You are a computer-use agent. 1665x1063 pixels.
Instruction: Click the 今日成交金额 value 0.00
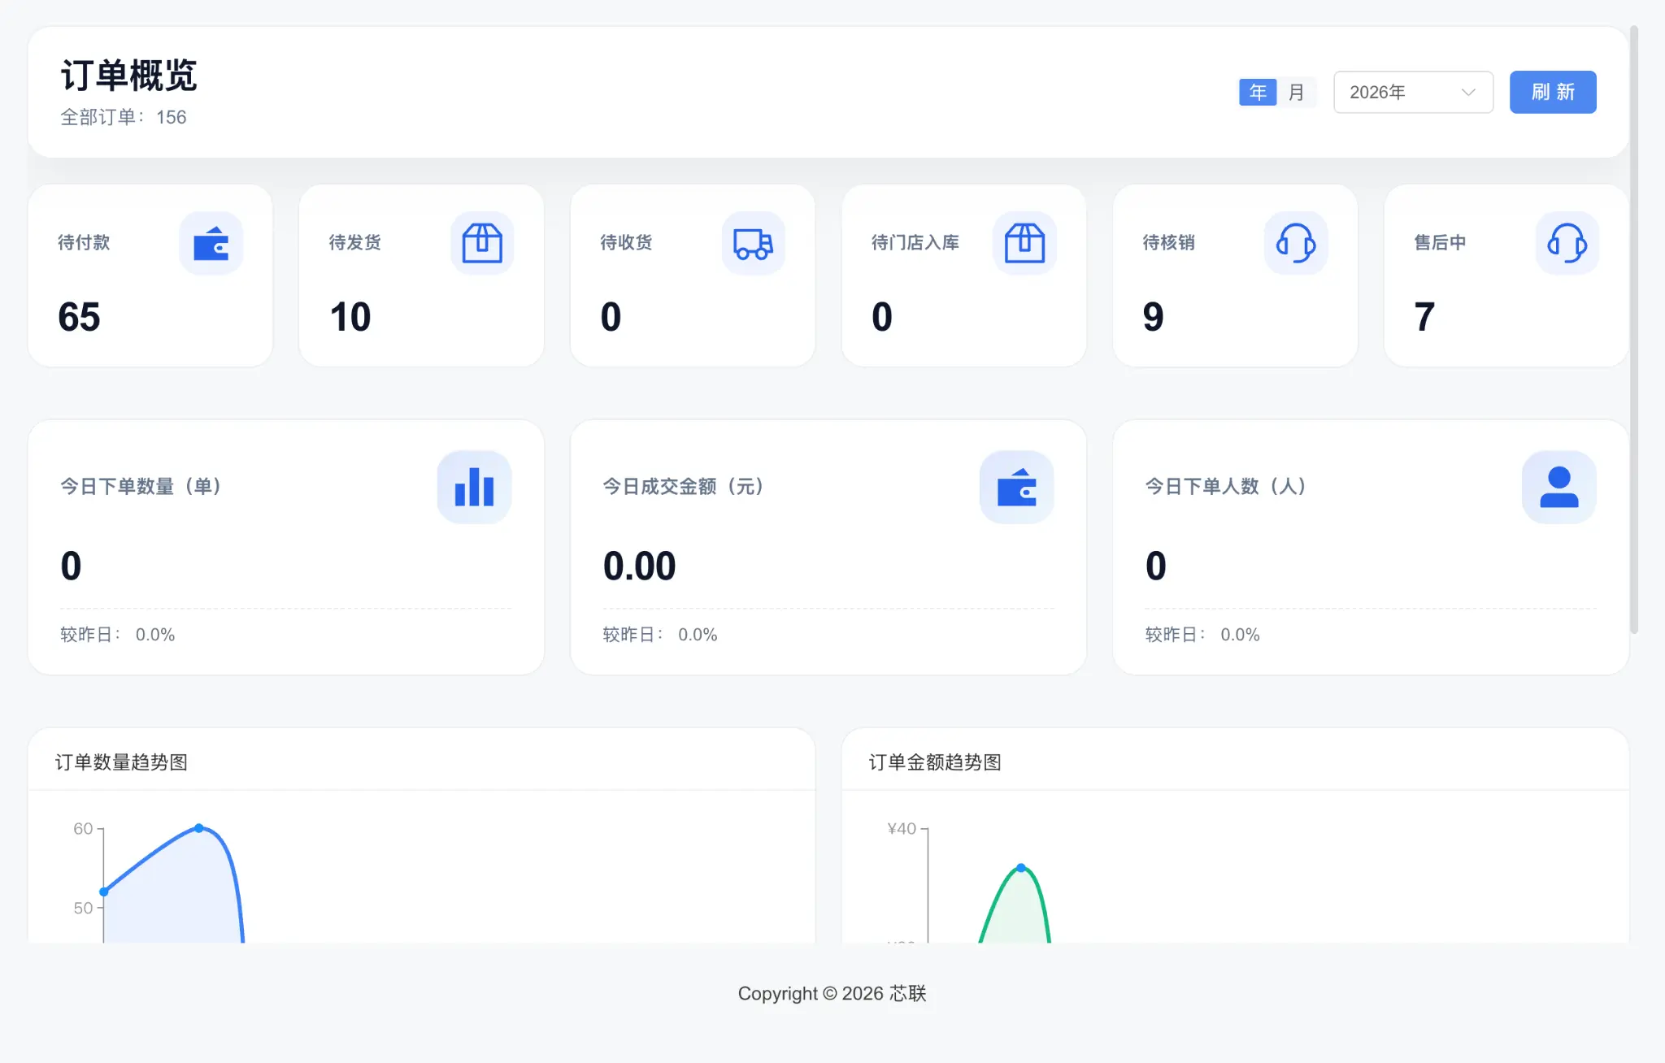tap(639, 566)
